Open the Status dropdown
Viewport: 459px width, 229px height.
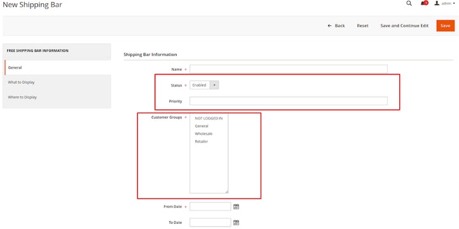pos(204,85)
